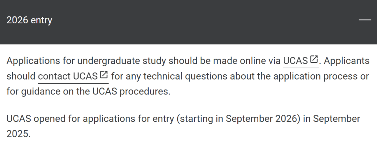Viewport: 377px width, 152px height.
Task: Click the external-link icon right after "via UCAS"
Action: tap(314, 60)
